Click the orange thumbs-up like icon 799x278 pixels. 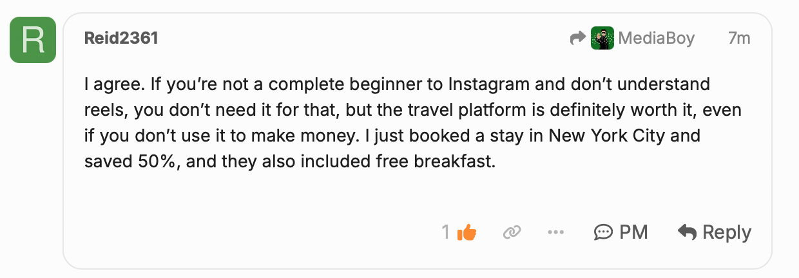(x=467, y=232)
